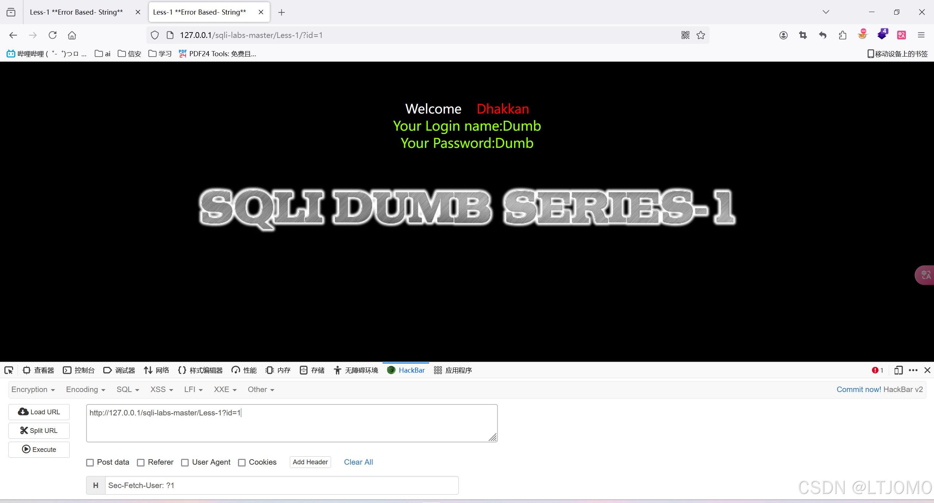
Task: Enable the Cookies checkbox
Action: point(242,462)
